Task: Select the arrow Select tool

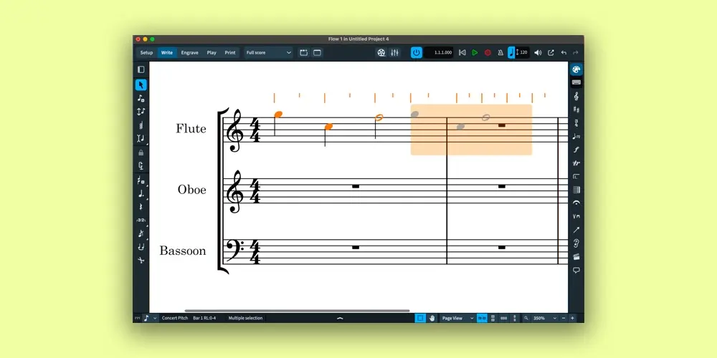Action: pyautogui.click(x=141, y=85)
